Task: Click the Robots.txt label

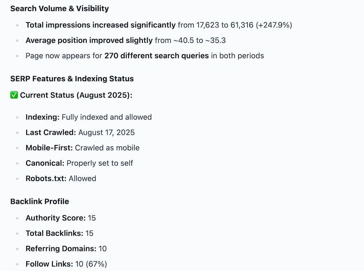Action: coord(46,178)
